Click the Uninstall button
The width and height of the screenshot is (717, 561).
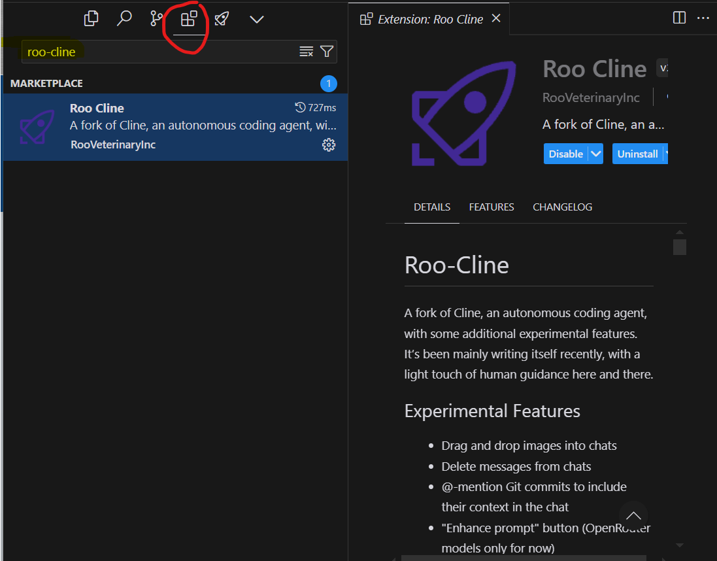[x=637, y=154]
